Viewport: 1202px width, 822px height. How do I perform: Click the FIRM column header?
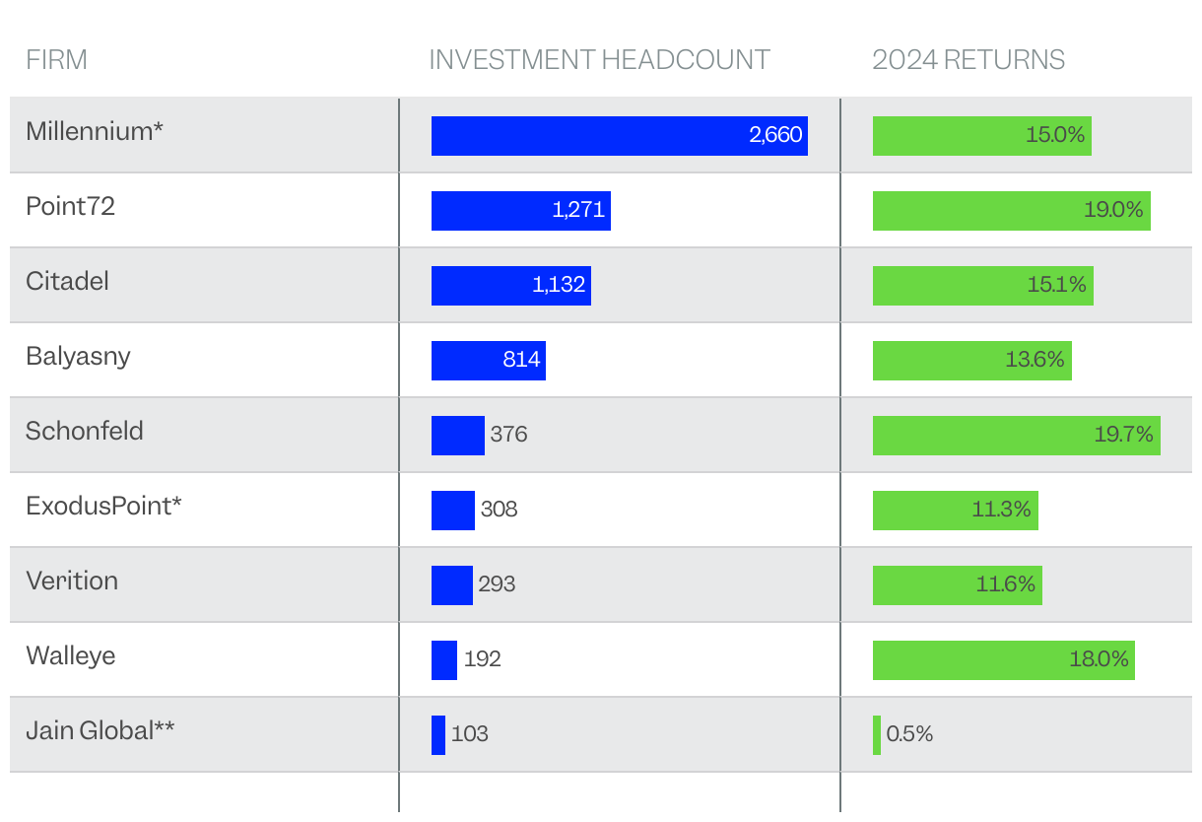pyautogui.click(x=56, y=60)
